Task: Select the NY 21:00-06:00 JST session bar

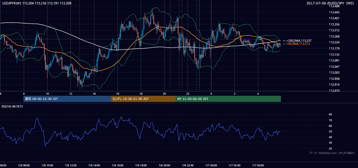Action: coord(228,99)
